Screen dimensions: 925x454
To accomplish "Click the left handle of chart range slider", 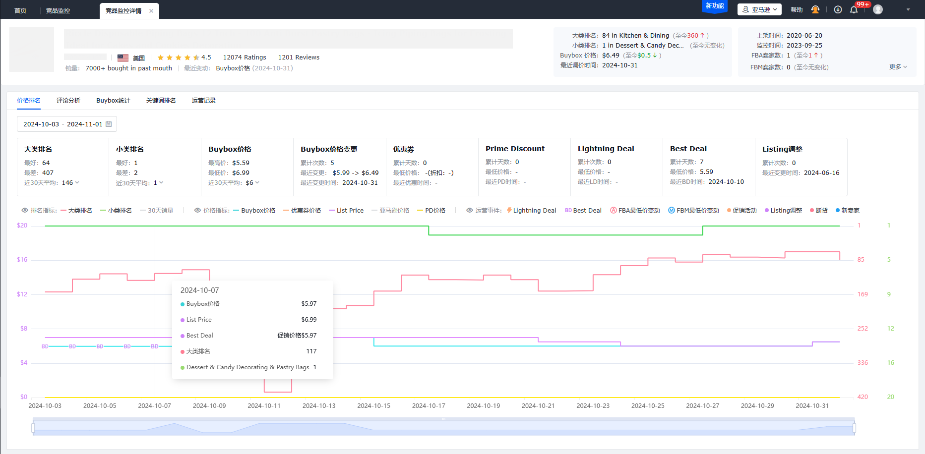I will pyautogui.click(x=33, y=427).
